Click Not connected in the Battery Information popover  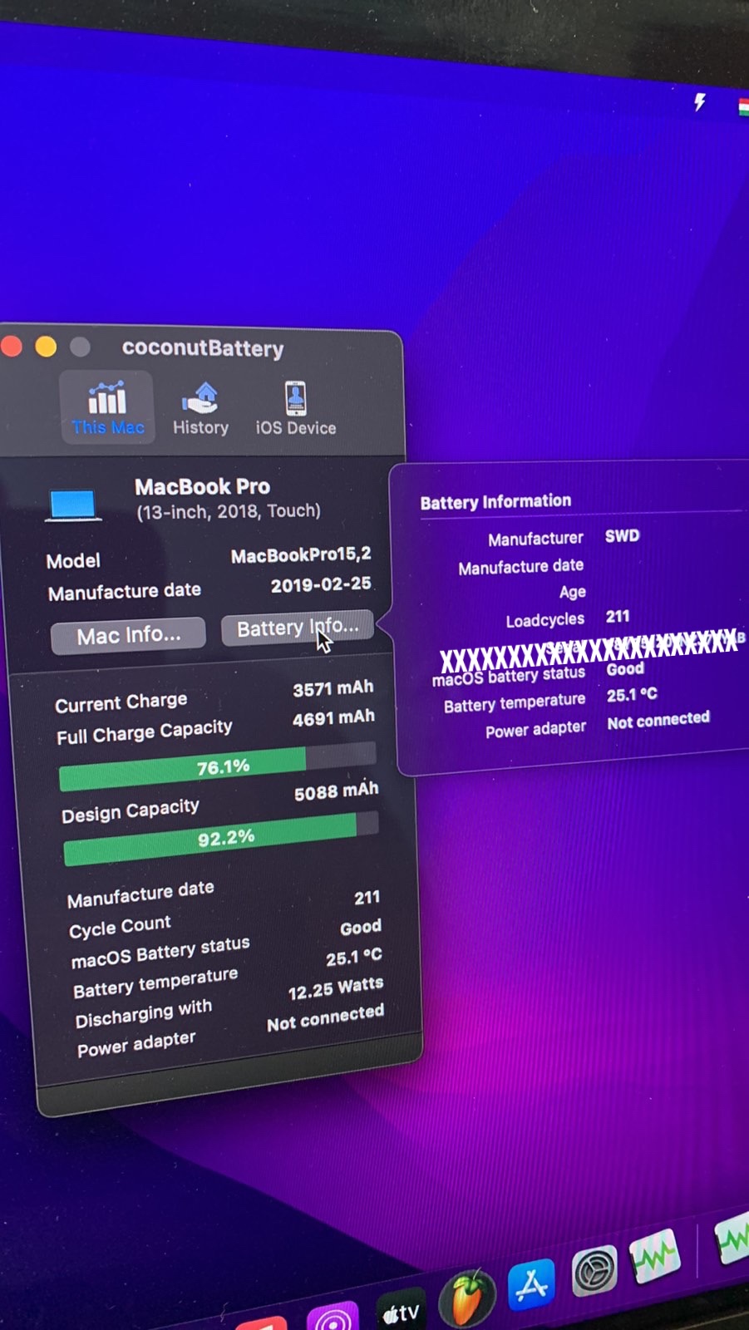click(x=658, y=720)
